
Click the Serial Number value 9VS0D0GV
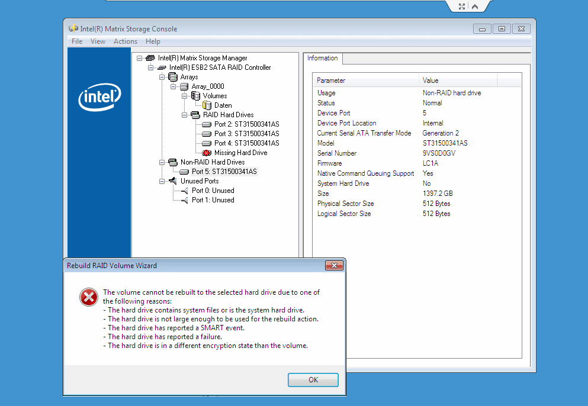(x=439, y=153)
